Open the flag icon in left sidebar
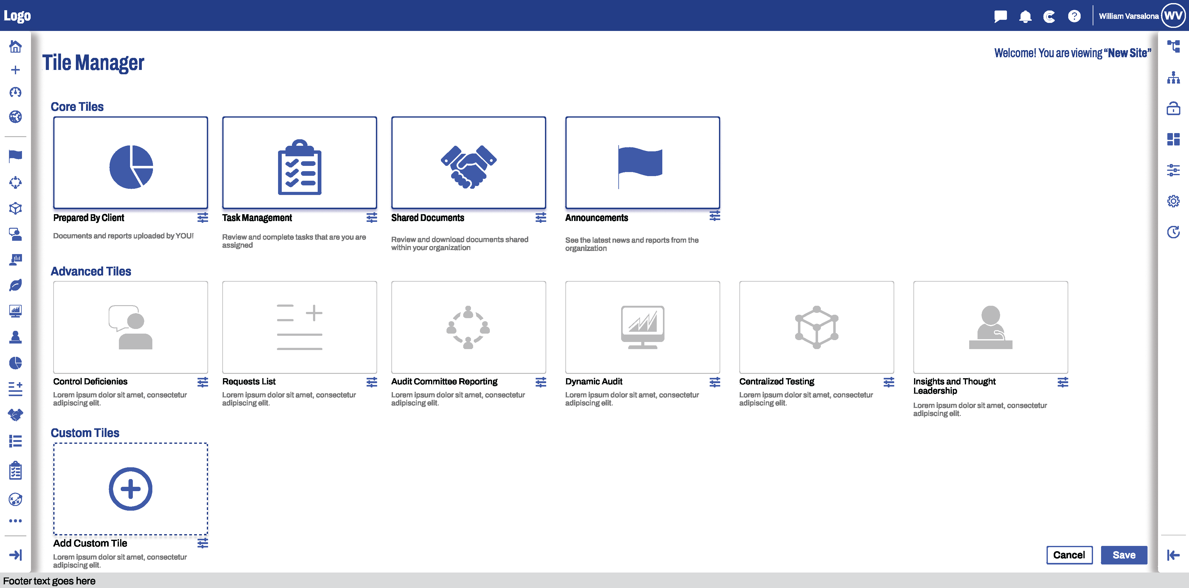1189x588 pixels. click(x=15, y=156)
